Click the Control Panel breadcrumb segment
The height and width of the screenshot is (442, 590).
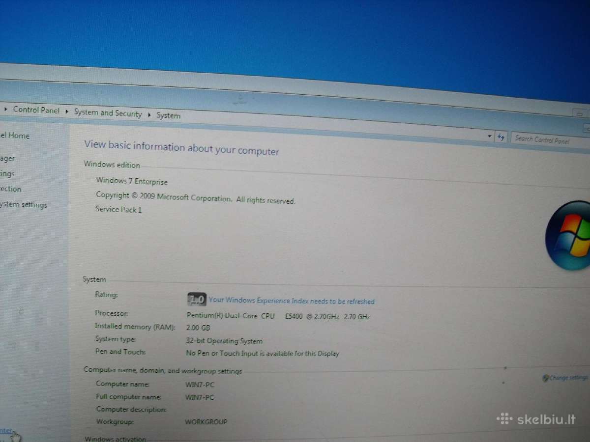[x=36, y=110]
